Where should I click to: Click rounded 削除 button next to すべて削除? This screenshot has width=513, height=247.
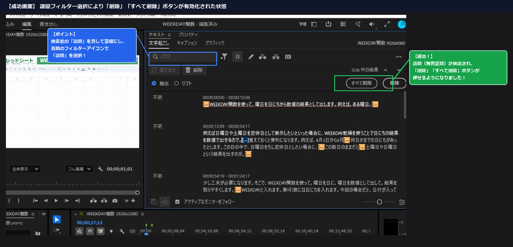tap(394, 83)
